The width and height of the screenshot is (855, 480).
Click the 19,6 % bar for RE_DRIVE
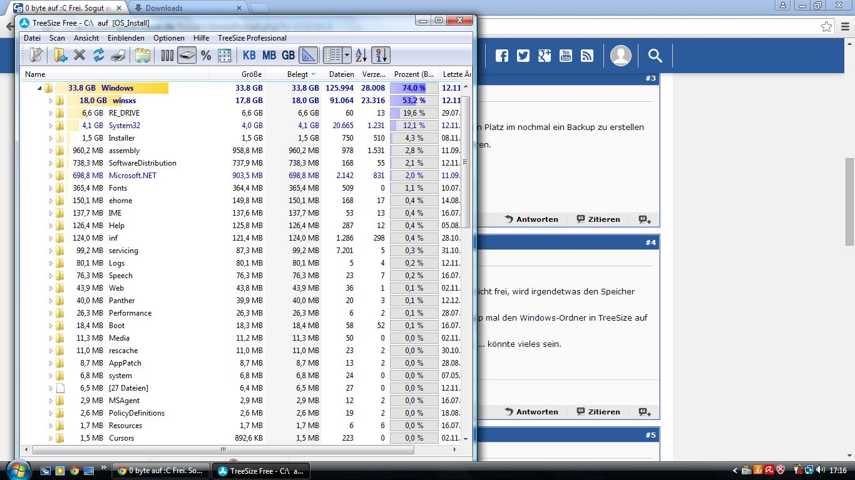click(x=414, y=113)
